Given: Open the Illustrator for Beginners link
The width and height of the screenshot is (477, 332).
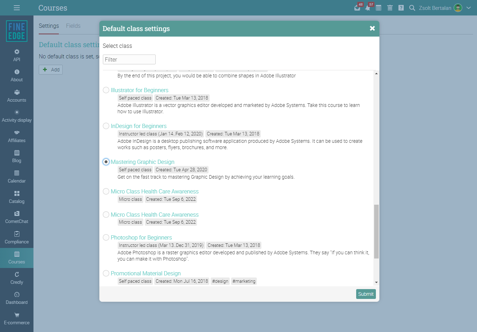Looking at the screenshot, I should tap(140, 90).
